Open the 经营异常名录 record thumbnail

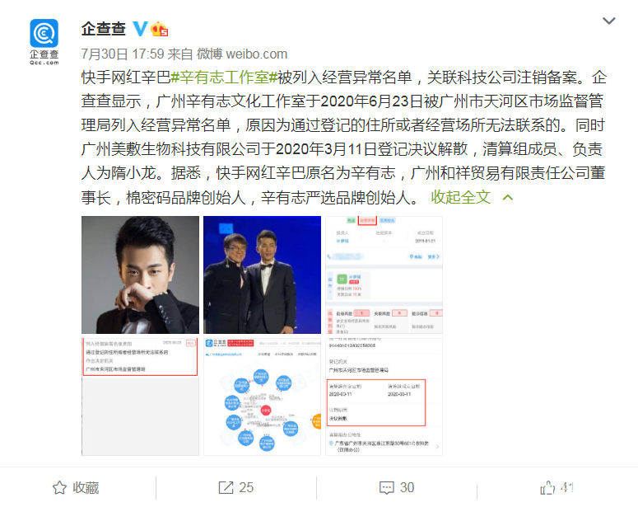141,397
